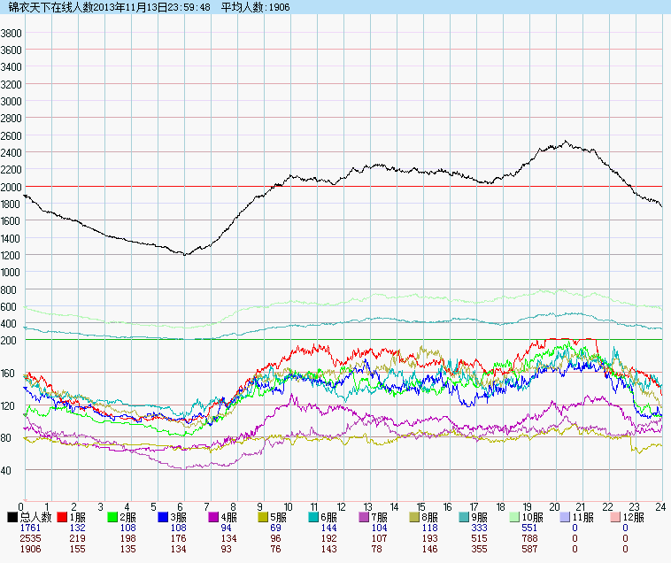
Task: Click hour 24 on the x-axis
Action: pos(659,506)
